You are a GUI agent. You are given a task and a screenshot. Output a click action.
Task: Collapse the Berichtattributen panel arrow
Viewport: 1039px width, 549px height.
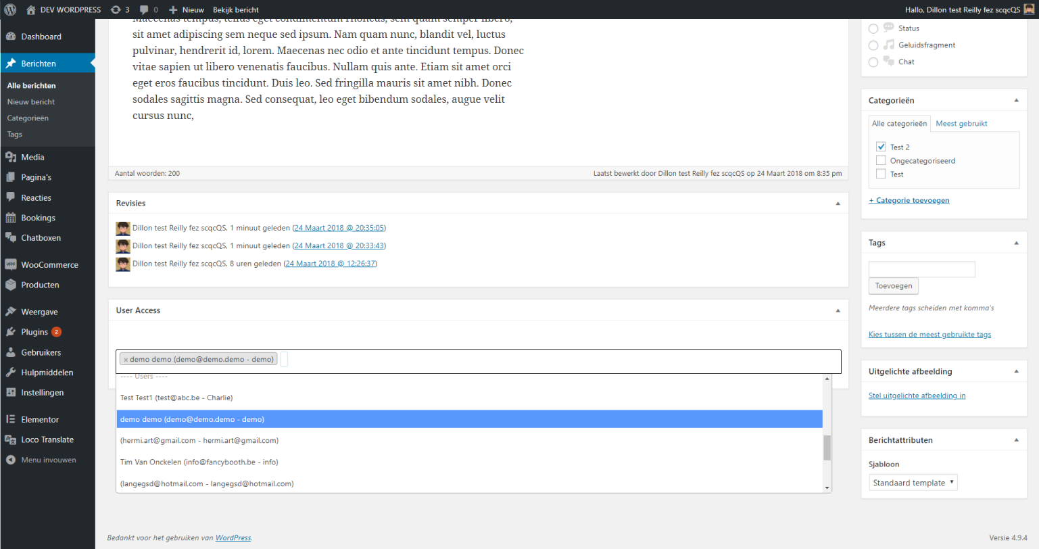1016,440
